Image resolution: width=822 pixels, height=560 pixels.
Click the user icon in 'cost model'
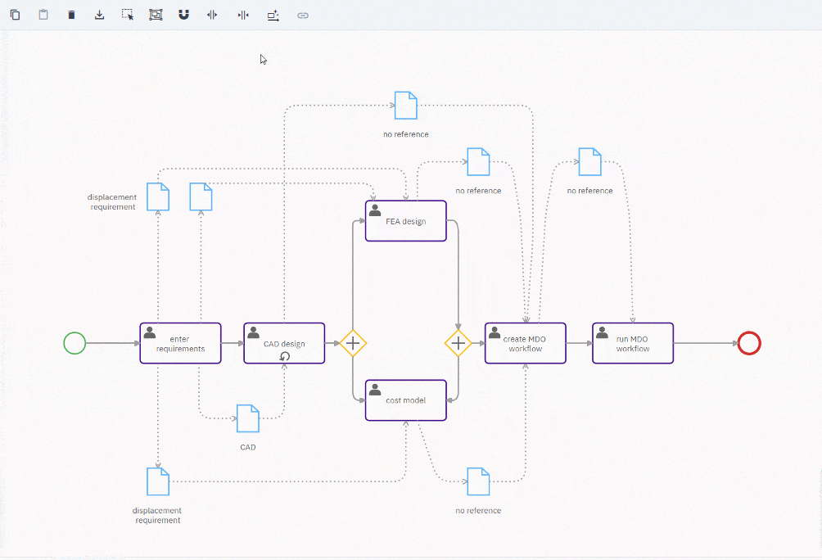(x=375, y=390)
